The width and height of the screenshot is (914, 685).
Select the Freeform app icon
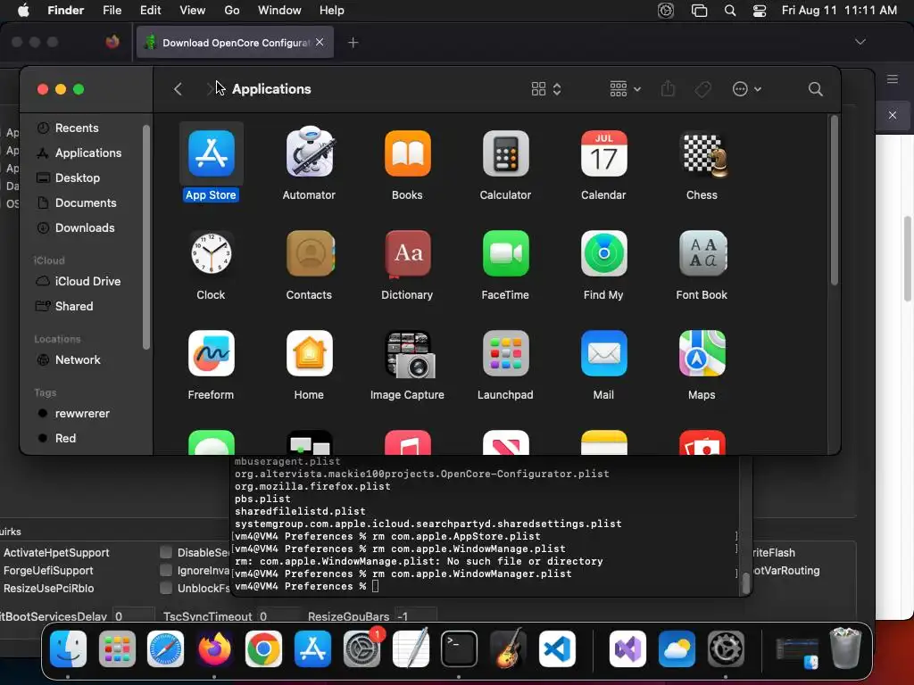211,353
